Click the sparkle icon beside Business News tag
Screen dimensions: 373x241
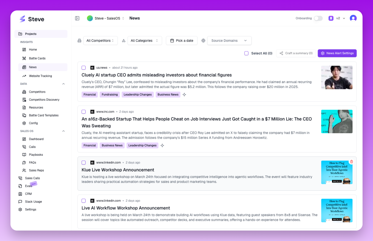point(184,95)
